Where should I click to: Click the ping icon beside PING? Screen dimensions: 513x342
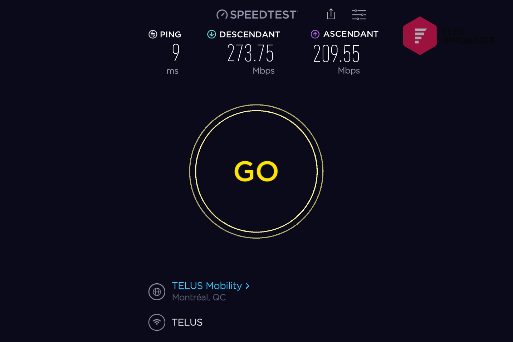[x=153, y=34]
